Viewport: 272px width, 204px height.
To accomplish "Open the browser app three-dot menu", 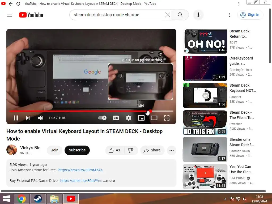I will coord(239,4).
